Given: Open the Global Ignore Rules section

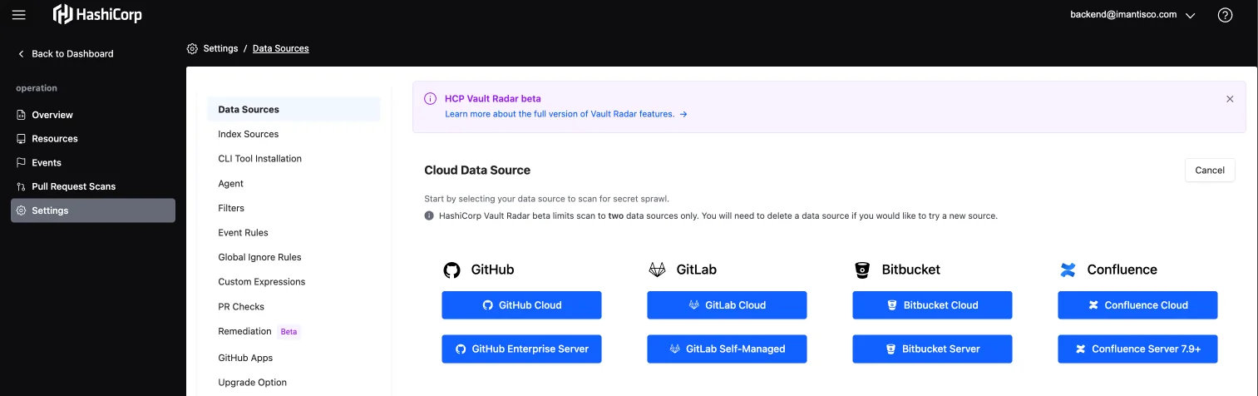Looking at the screenshot, I should pyautogui.click(x=259, y=257).
